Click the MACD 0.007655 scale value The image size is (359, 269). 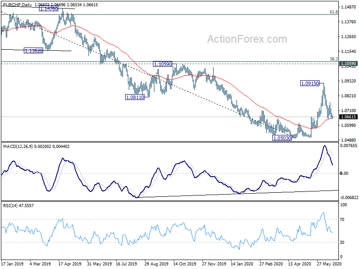pyautogui.click(x=349, y=146)
